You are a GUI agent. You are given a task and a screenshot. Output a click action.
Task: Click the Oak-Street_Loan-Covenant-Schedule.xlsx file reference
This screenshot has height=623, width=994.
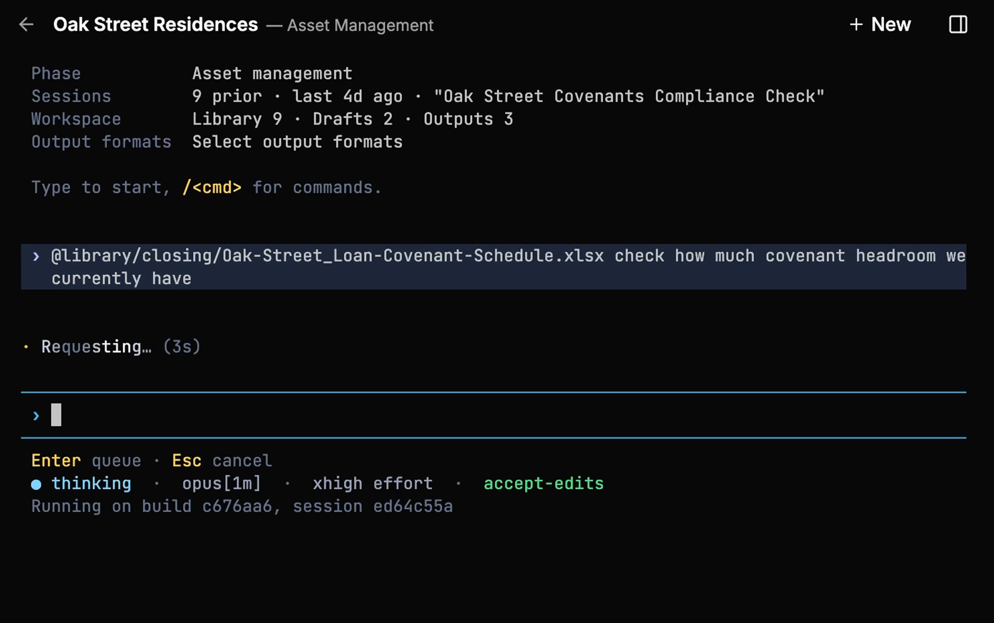(327, 256)
